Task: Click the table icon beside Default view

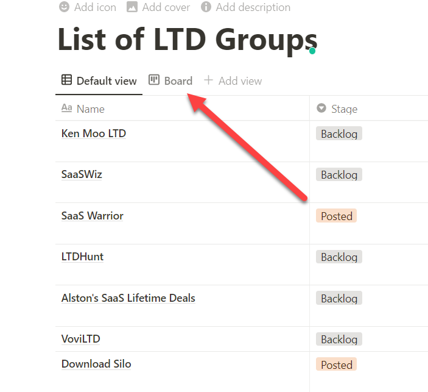Action: pos(67,80)
